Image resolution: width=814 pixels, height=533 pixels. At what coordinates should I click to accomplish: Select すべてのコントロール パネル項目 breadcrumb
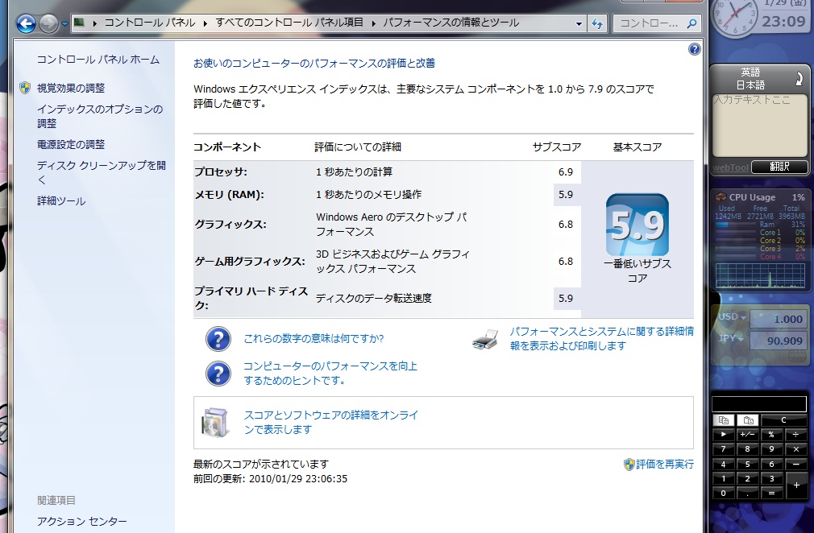(x=289, y=23)
